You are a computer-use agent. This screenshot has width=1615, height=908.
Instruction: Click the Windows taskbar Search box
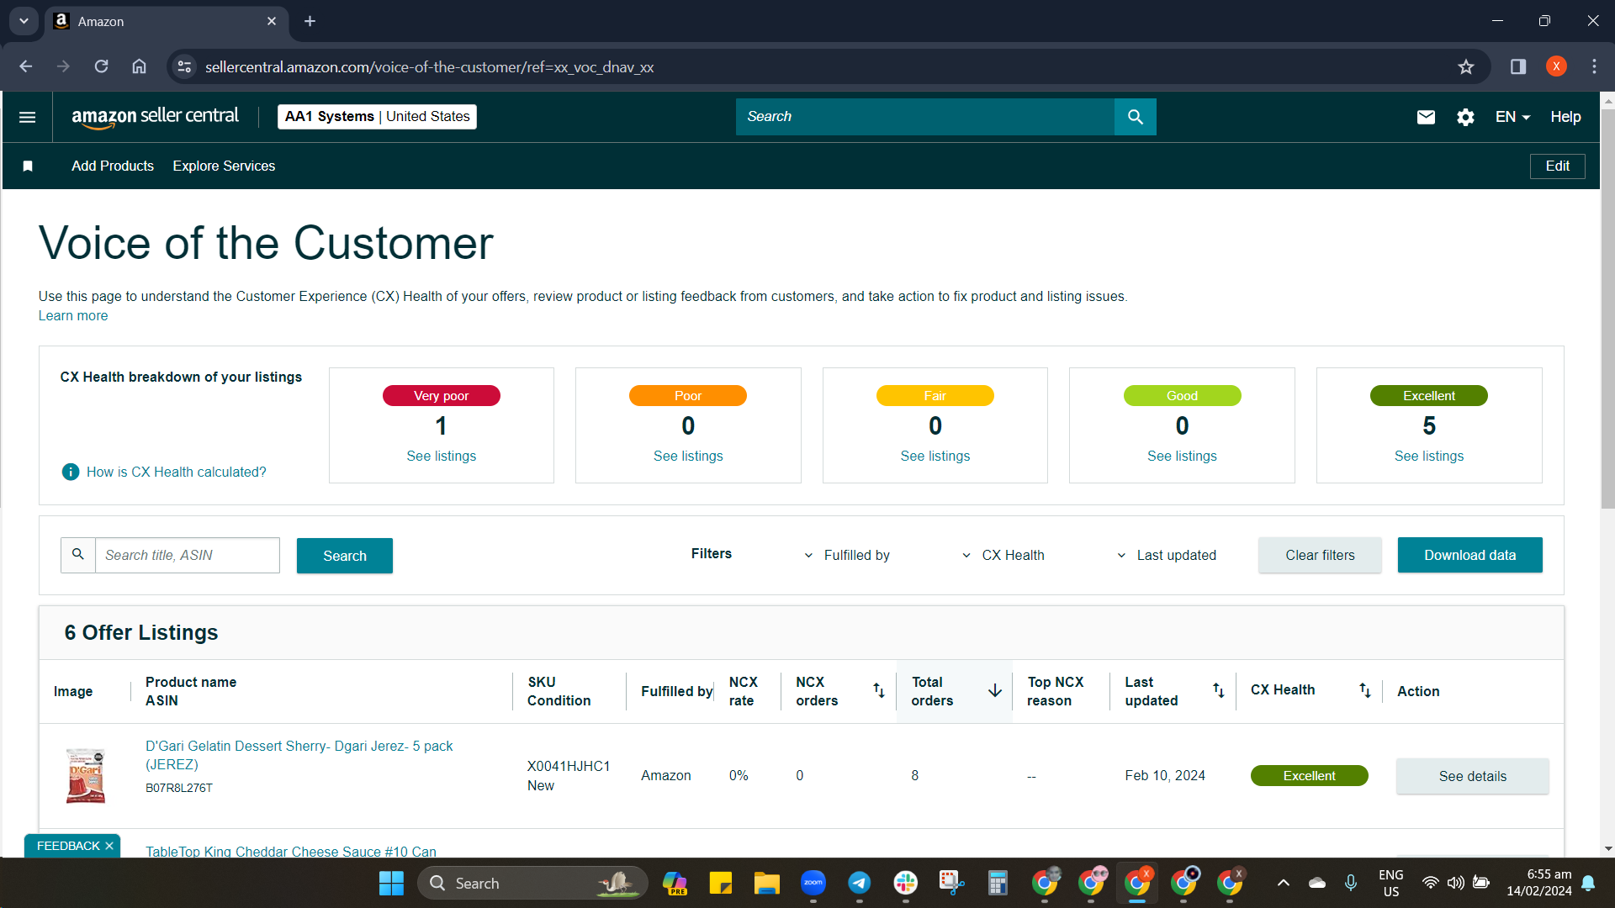[x=532, y=883]
